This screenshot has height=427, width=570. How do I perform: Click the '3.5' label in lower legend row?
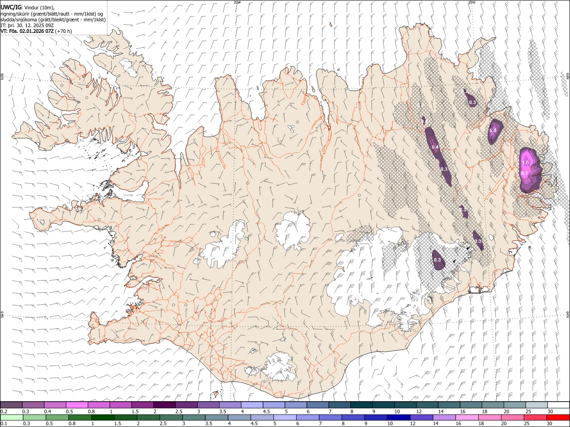pyautogui.click(x=208, y=423)
